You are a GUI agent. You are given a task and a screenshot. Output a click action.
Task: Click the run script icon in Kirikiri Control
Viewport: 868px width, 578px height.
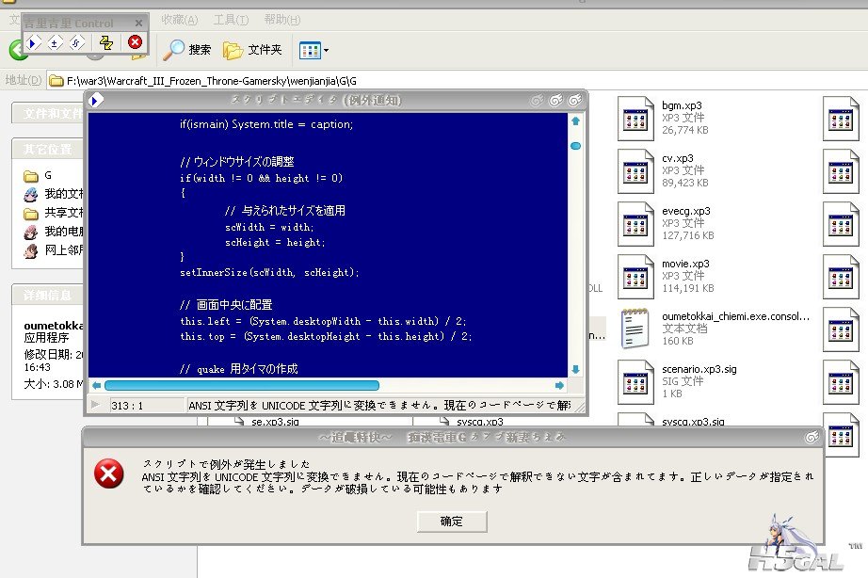(34, 42)
